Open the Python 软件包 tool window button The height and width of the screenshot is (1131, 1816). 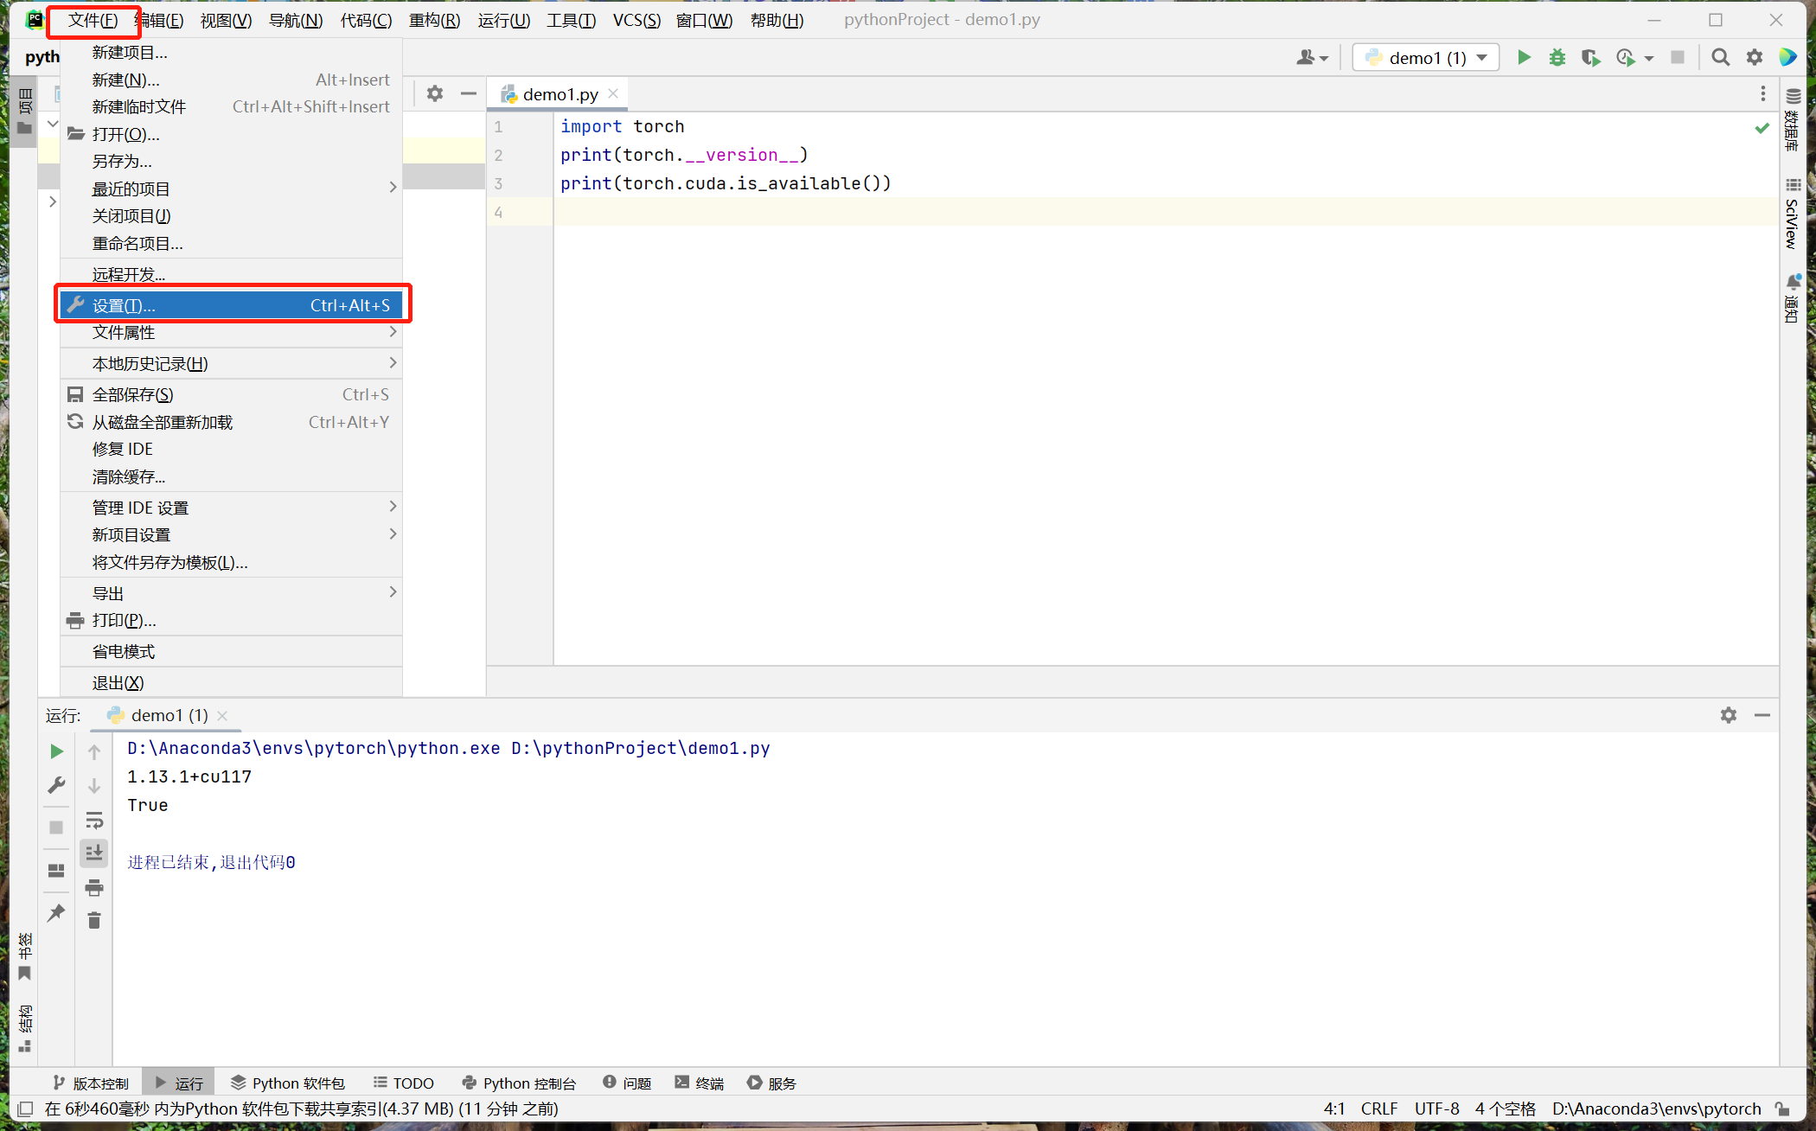tap(287, 1083)
